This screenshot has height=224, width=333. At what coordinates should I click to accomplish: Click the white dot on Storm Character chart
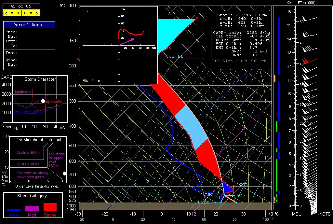pyautogui.click(x=43, y=102)
